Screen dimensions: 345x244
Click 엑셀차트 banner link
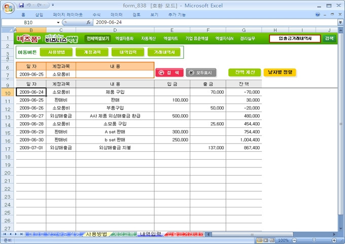tap(170, 39)
